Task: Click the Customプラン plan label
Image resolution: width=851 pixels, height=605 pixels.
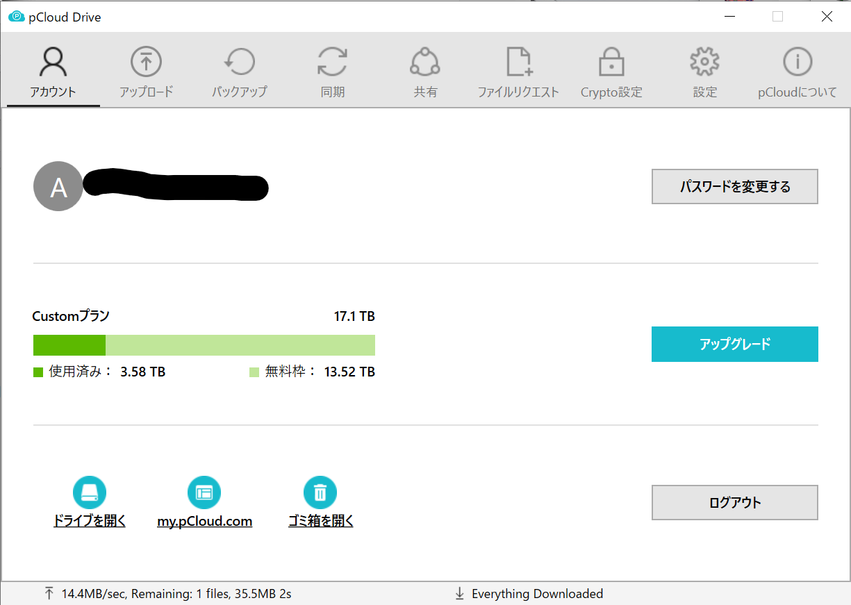Action: point(71,316)
